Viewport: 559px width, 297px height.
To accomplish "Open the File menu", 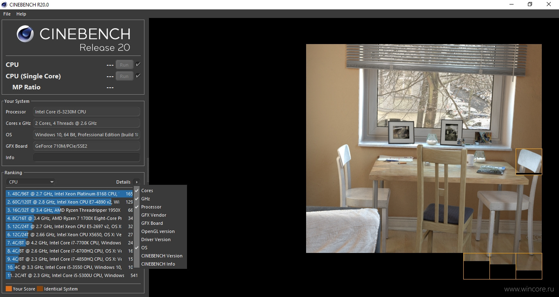I will [x=7, y=14].
